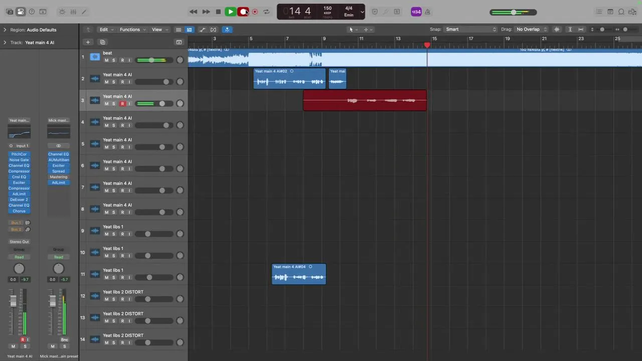
Task: Select the red recording region on track 3
Action: pos(365,100)
